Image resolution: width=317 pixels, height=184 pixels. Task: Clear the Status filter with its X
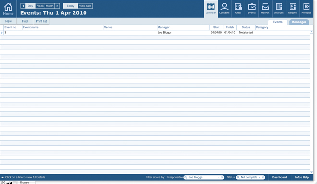263,177
